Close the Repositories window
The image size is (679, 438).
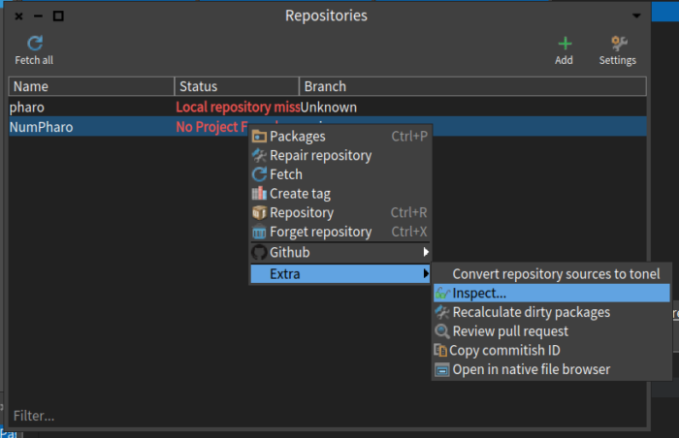coord(18,16)
